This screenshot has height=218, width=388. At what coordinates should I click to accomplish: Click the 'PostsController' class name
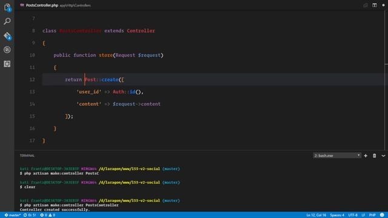(80, 31)
